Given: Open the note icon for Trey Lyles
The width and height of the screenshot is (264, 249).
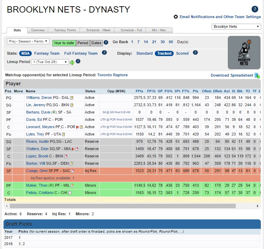Looking at the screenshot, I should coord(63,134).
